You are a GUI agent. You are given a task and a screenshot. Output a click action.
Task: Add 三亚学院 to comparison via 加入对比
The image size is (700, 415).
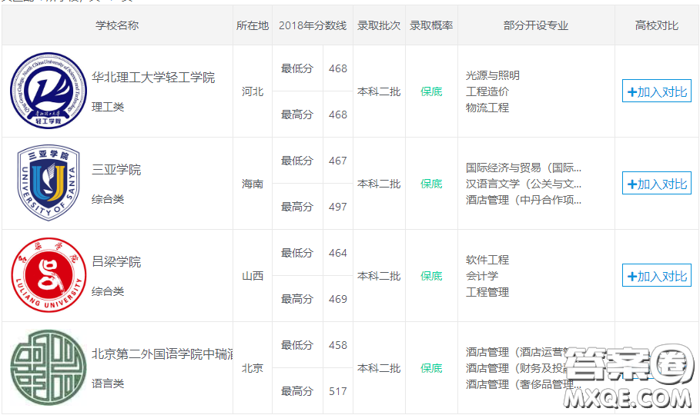tap(657, 184)
